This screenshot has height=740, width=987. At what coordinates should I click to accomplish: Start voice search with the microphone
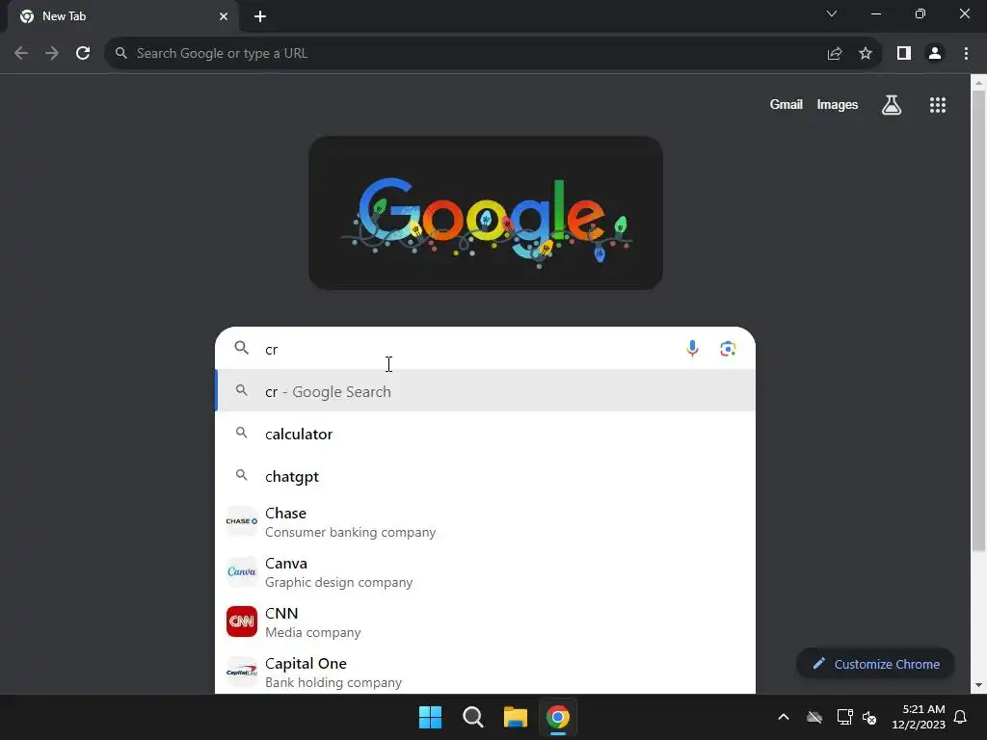click(692, 348)
